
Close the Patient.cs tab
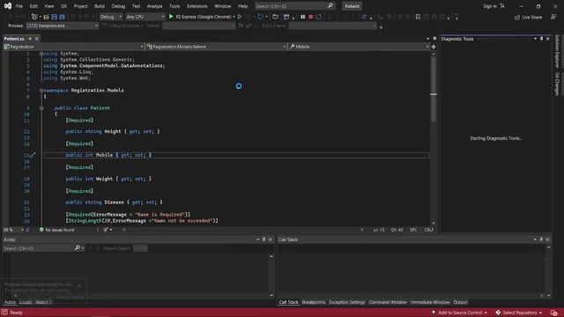click(x=36, y=39)
